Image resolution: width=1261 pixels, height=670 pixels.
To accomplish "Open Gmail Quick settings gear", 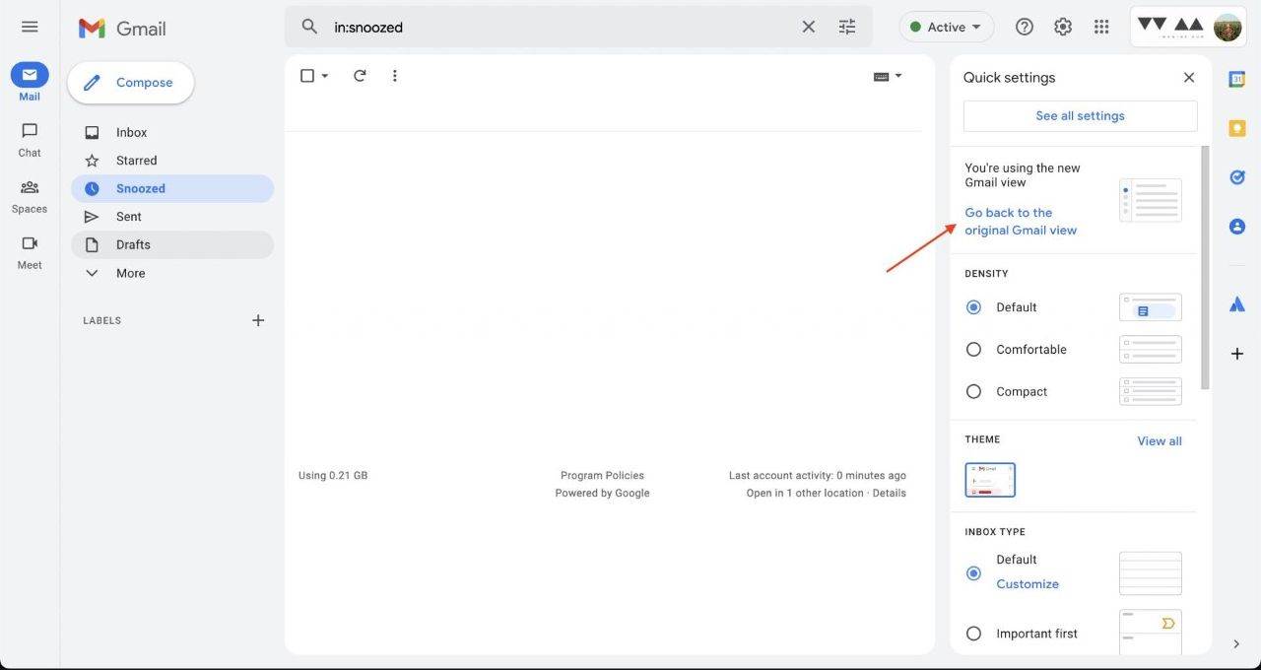I will [x=1062, y=26].
